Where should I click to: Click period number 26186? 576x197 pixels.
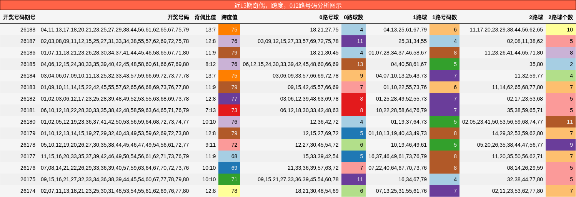28,53
